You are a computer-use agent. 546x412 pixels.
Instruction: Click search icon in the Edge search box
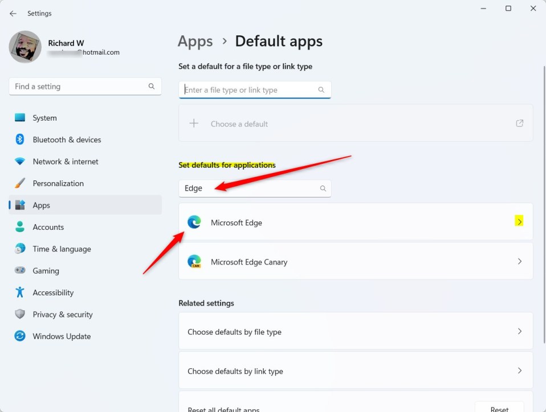323,188
